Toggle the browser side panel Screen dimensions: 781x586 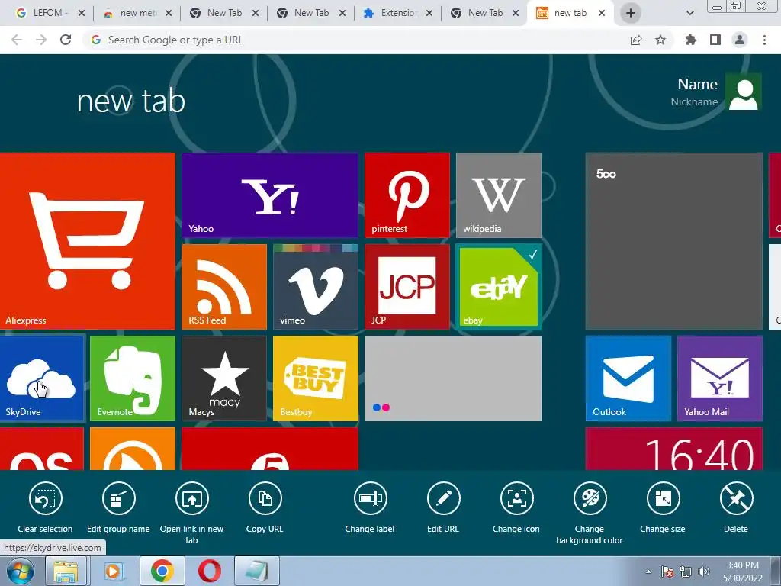(715, 40)
